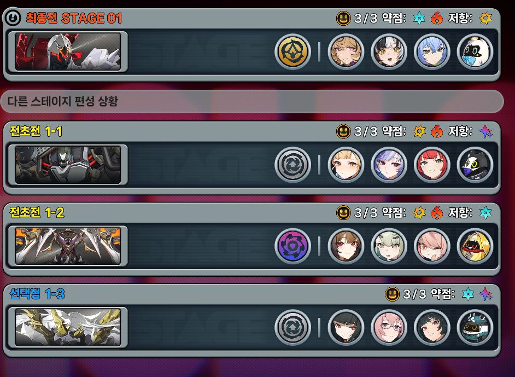Click the gold module icon in STAGE 01

292,51
